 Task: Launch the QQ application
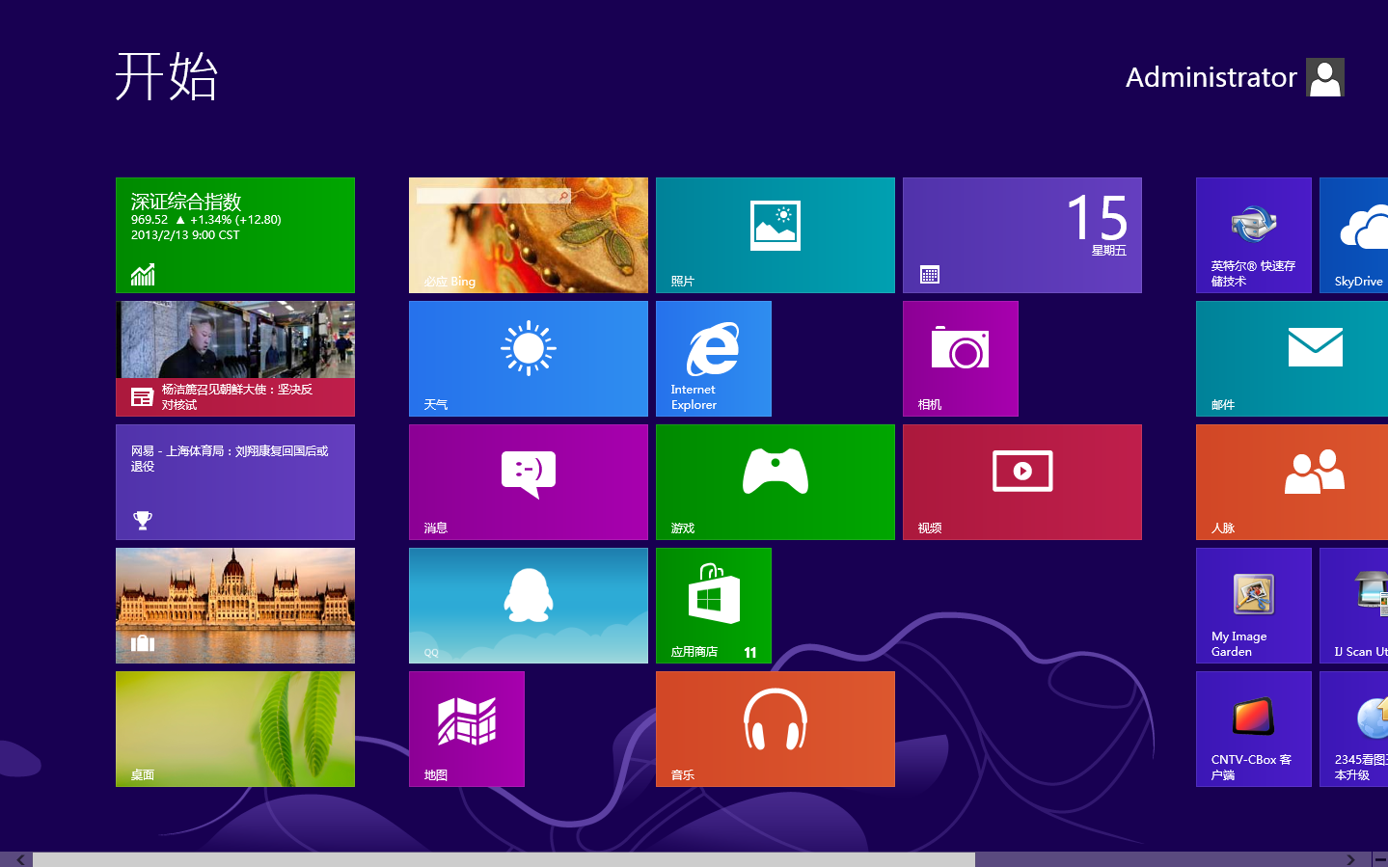(x=528, y=605)
